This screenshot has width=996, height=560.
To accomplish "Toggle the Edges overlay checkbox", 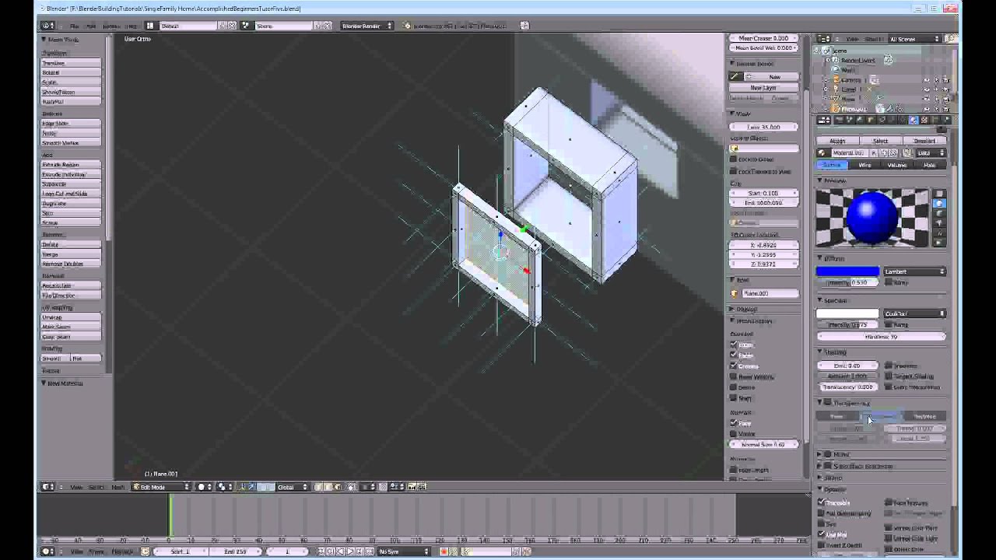I will coord(733,345).
